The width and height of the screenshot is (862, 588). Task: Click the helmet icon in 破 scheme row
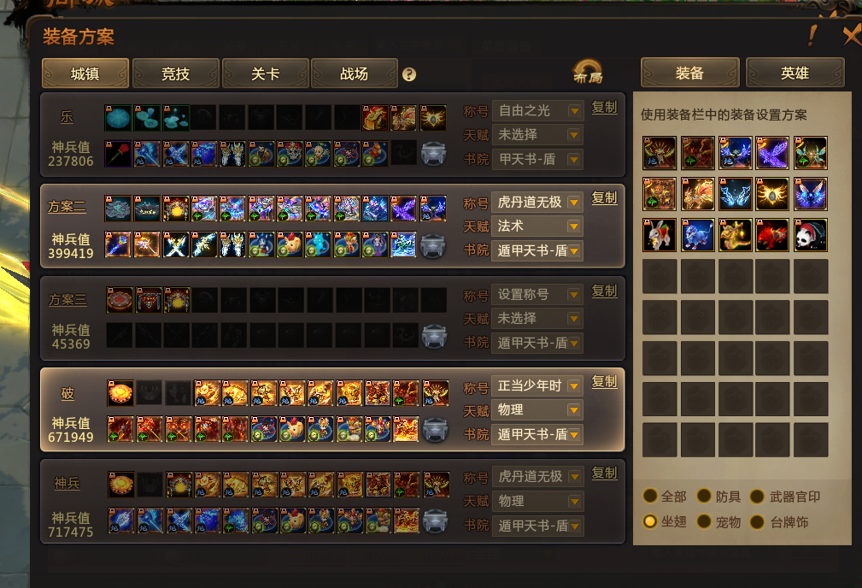click(x=435, y=430)
